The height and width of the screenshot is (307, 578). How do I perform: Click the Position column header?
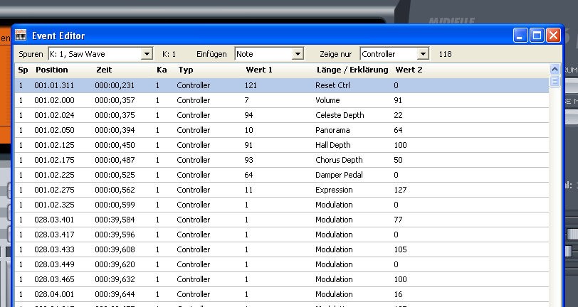pos(52,70)
